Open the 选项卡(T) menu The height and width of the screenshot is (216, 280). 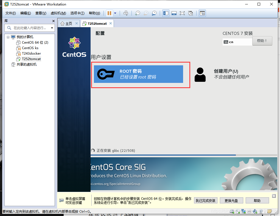coord(77,13)
